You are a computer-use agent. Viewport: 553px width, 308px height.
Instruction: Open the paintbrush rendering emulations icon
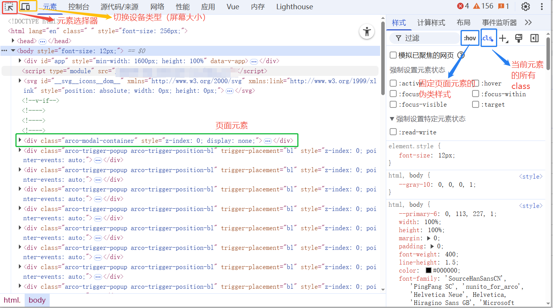(x=519, y=38)
